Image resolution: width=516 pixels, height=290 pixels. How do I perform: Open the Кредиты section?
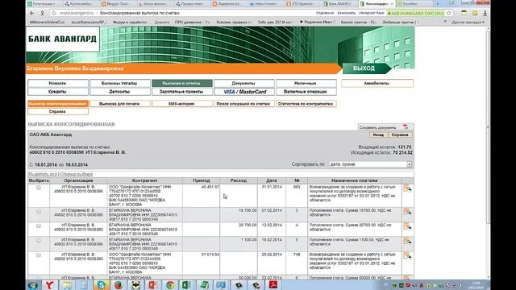click(x=57, y=91)
